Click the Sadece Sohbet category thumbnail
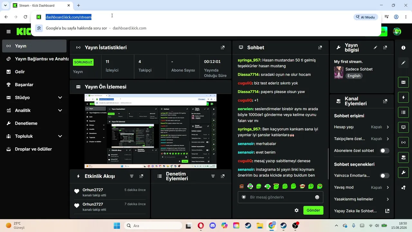 tap(339, 72)
